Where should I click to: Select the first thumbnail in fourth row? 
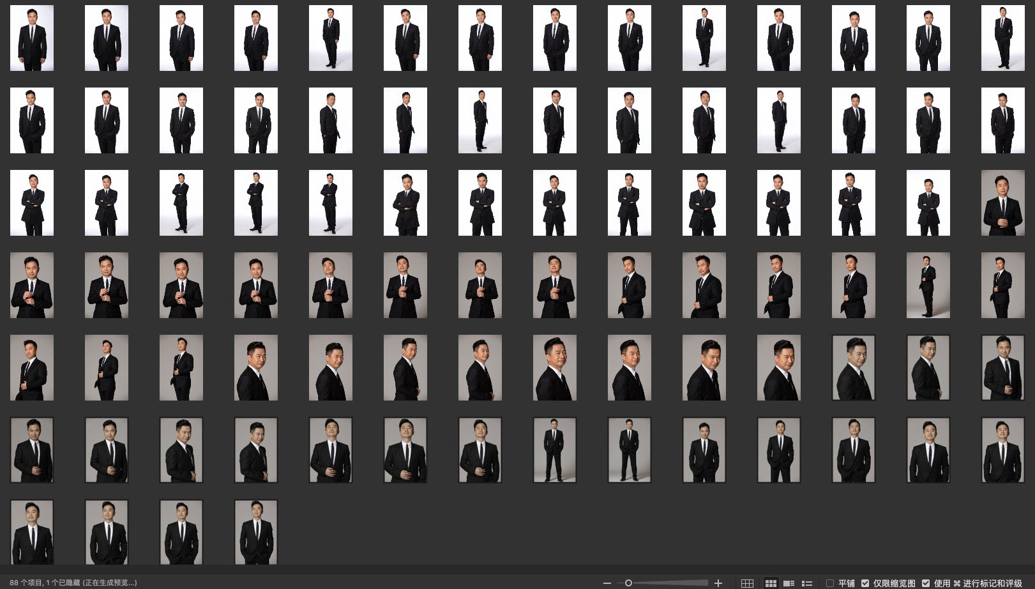(x=32, y=285)
